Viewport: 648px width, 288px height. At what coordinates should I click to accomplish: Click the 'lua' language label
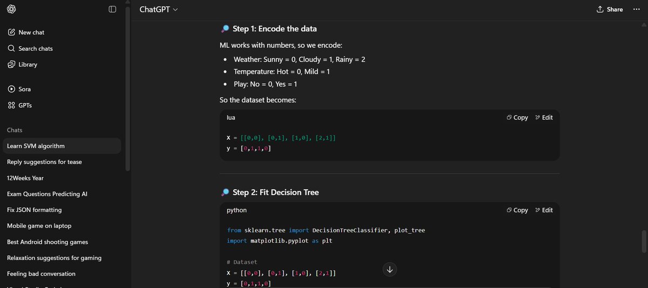point(231,117)
